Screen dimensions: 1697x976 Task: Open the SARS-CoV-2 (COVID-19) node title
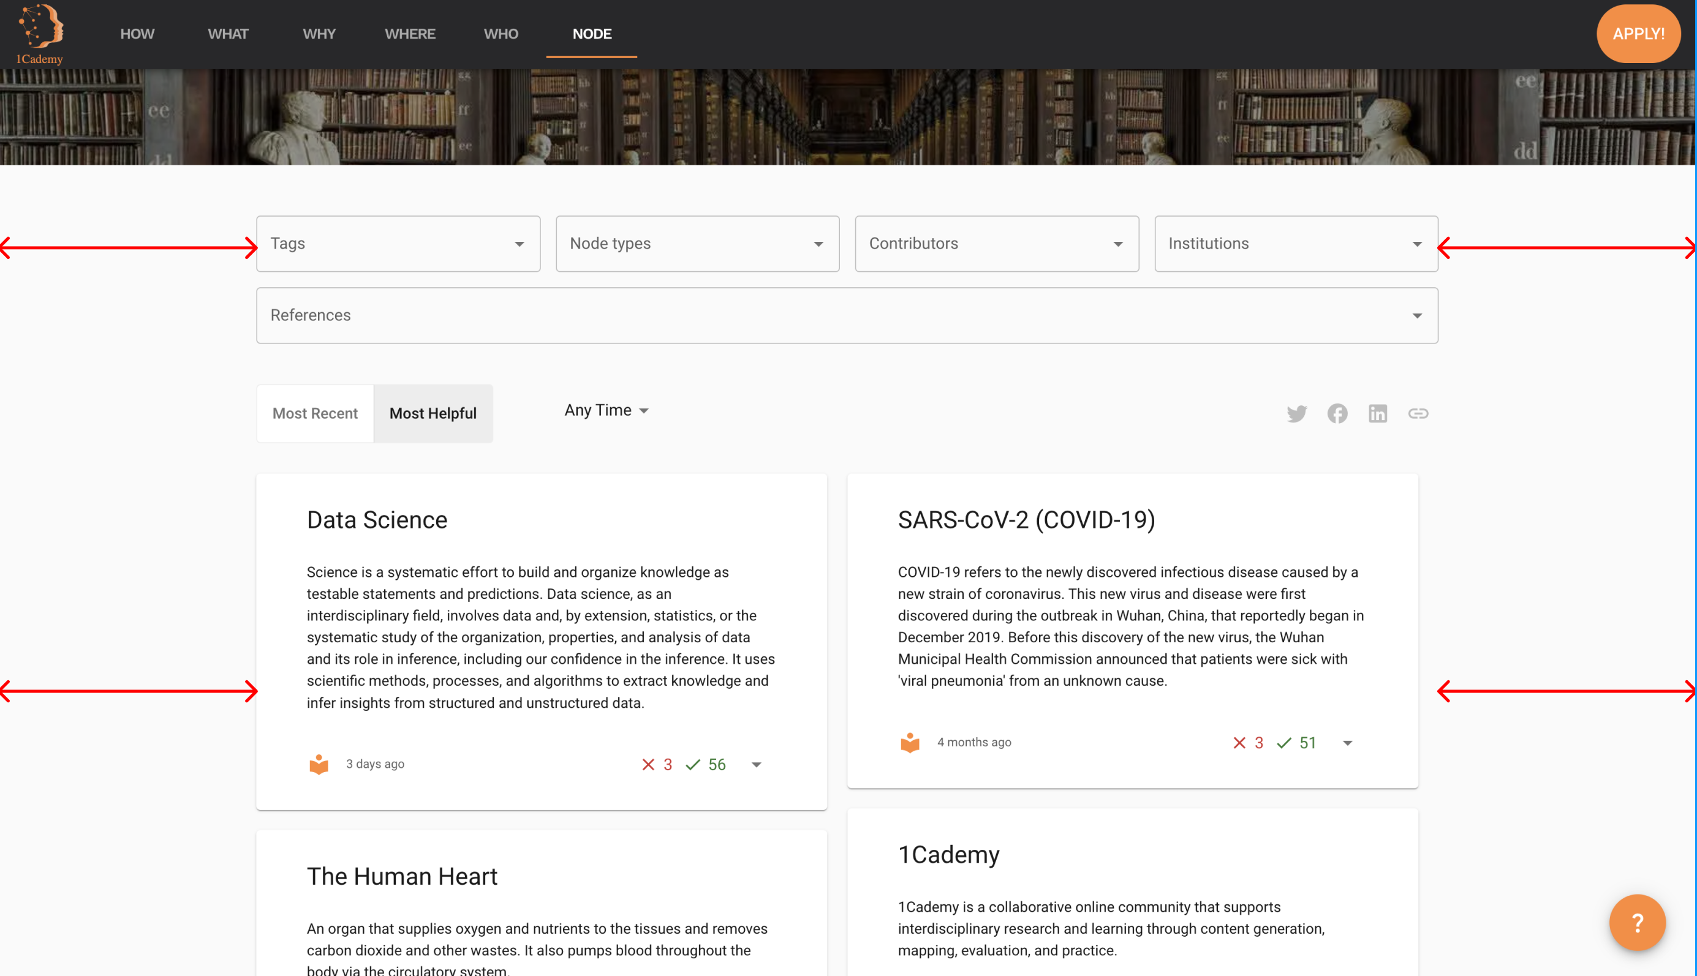coord(1027,520)
